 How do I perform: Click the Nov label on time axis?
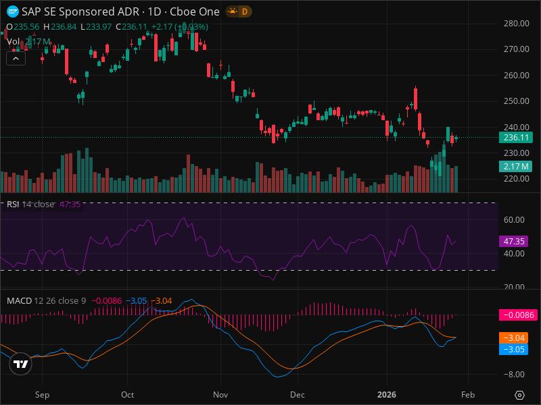pos(220,395)
